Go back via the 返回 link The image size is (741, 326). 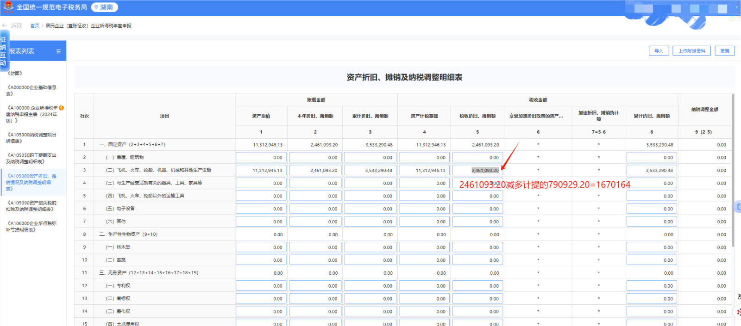click(17, 26)
